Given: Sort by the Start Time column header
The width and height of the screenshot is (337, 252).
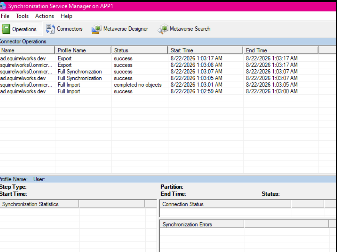Looking at the screenshot, I should coord(205,50).
